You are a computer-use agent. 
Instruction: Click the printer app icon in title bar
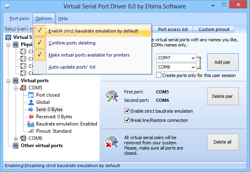(x=7, y=6)
